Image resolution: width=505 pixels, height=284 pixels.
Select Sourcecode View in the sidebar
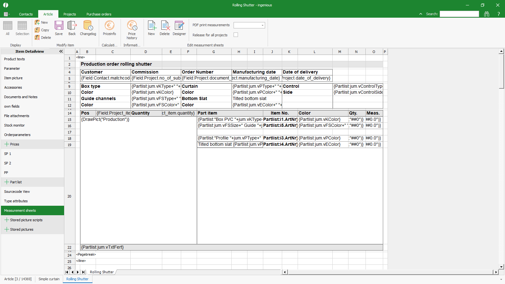pos(17,192)
